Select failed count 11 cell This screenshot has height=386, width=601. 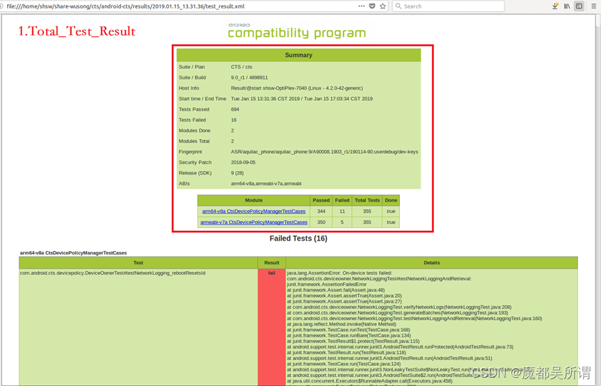[342, 211]
